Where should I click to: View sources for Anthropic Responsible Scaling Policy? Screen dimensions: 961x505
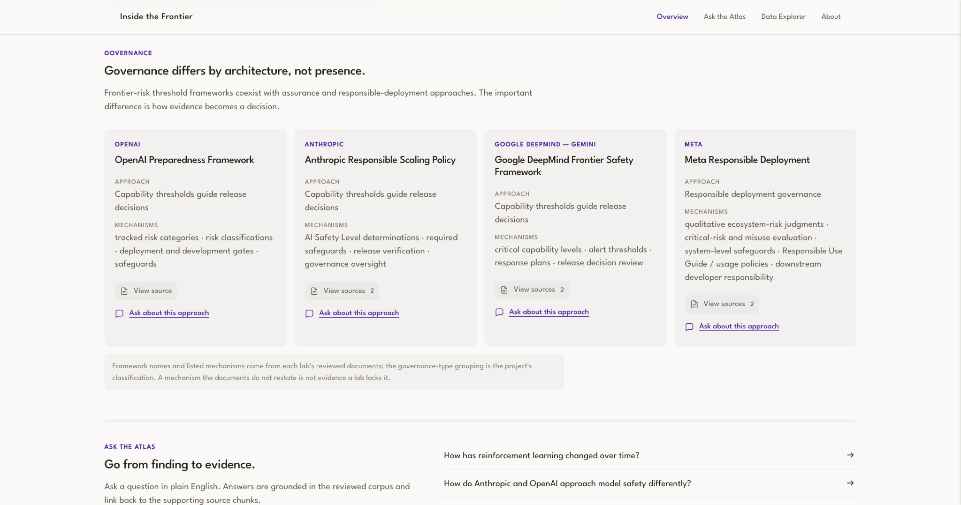click(x=342, y=291)
